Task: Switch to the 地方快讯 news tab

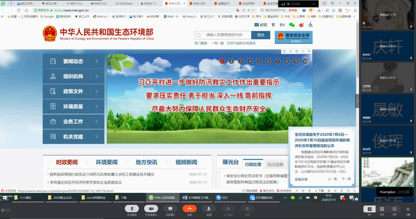Action: (146, 162)
